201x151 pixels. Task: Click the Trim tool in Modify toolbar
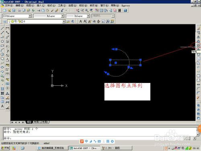[x=199, y=67]
